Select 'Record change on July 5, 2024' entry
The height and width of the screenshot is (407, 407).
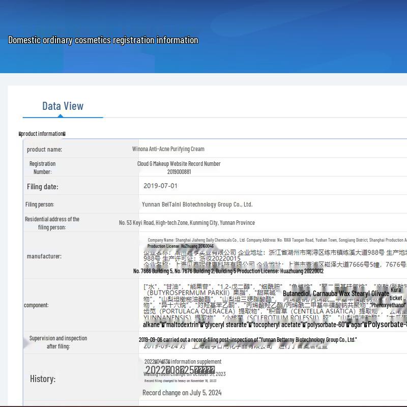[182, 393]
